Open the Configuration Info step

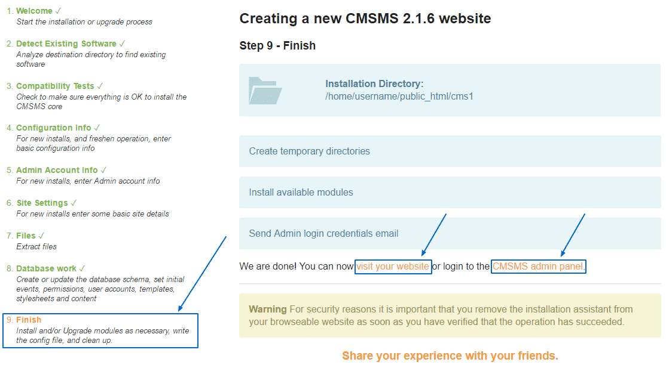coord(53,128)
